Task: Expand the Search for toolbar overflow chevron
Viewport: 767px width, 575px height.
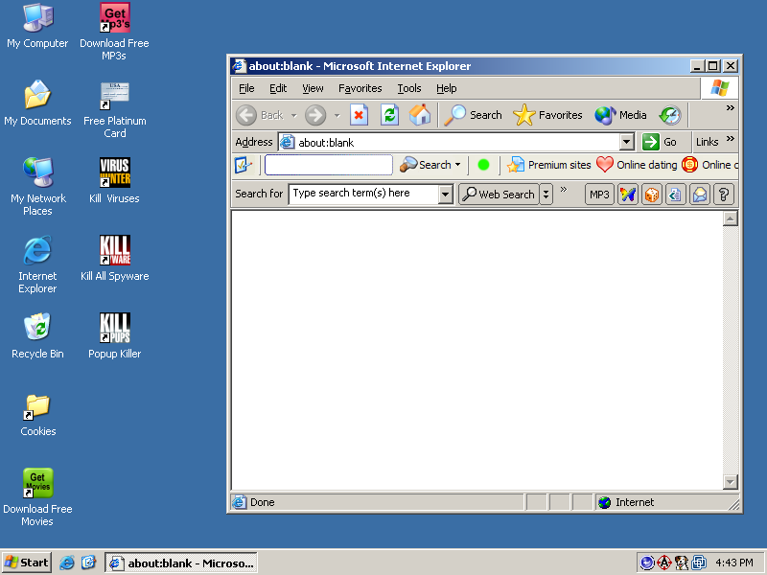Action: (x=564, y=189)
